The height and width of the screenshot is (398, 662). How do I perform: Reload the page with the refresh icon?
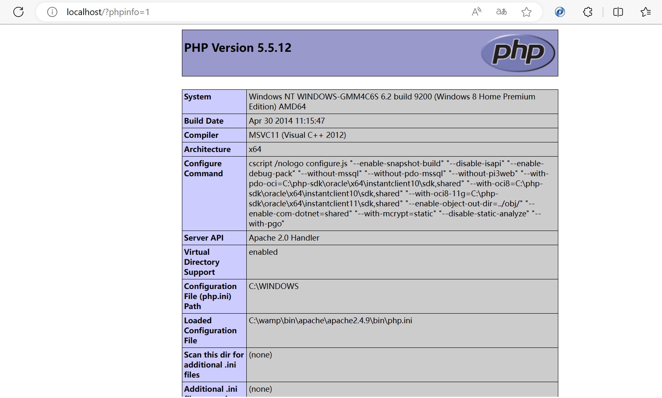[x=18, y=12]
